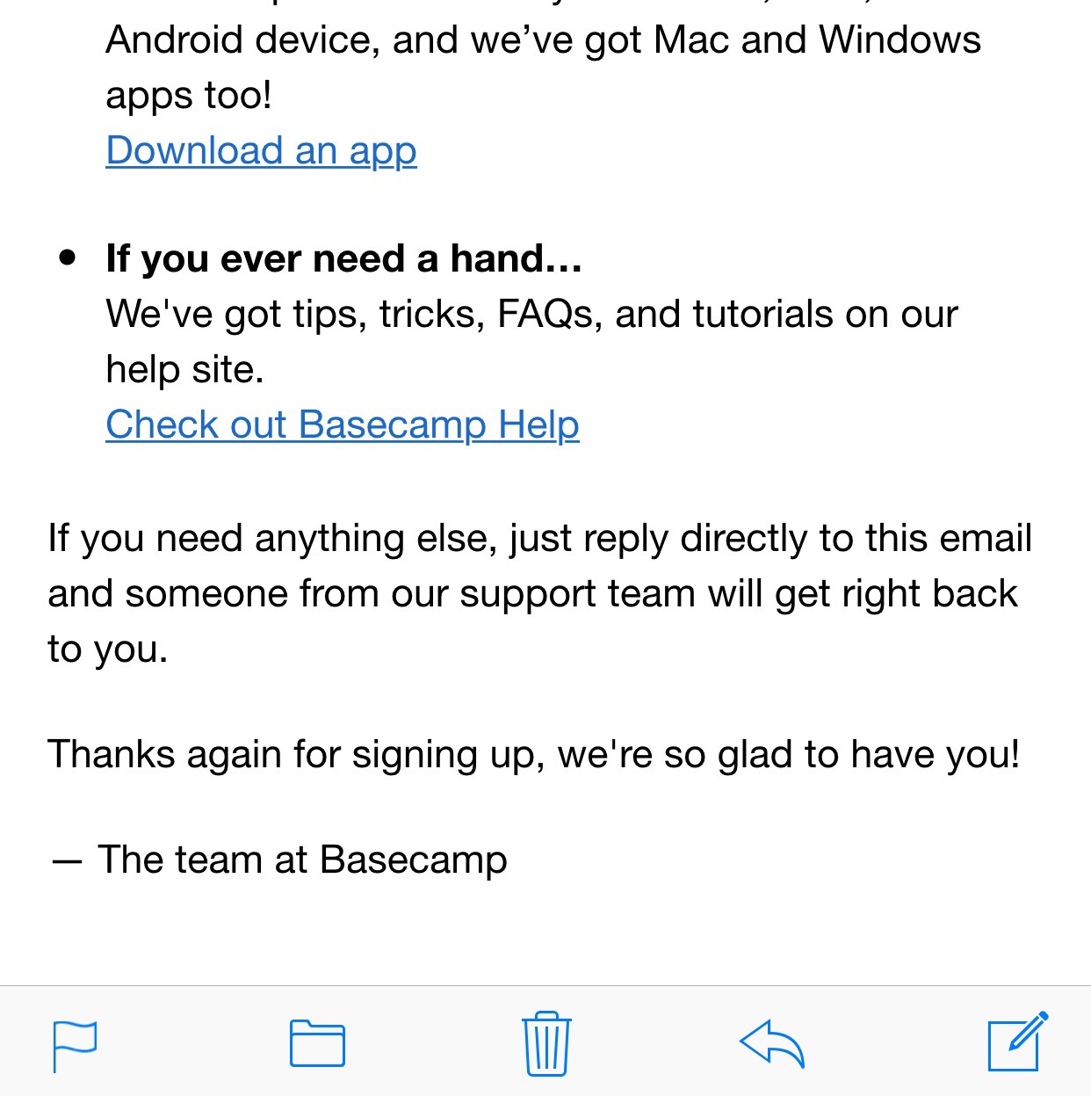
Task: Click the bullet point beside the bold heading
Action: tap(68, 258)
